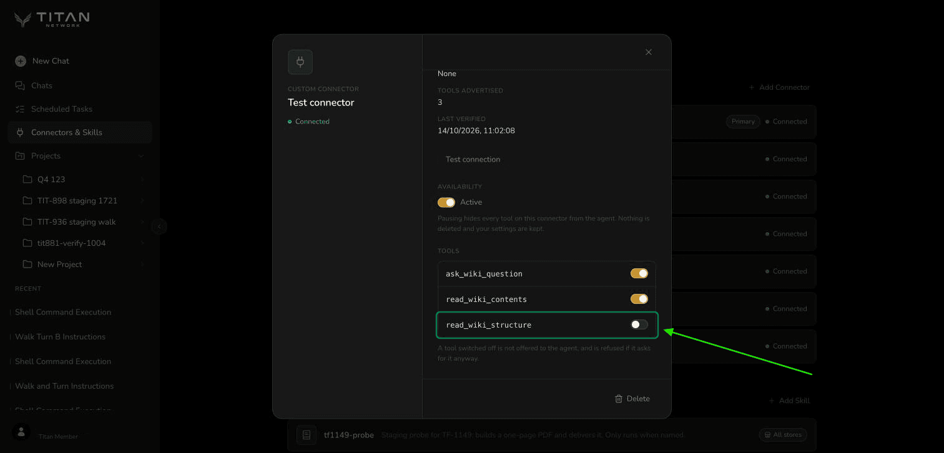Click Add Skill behind the dialog
The image size is (944, 453).
pyautogui.click(x=789, y=401)
